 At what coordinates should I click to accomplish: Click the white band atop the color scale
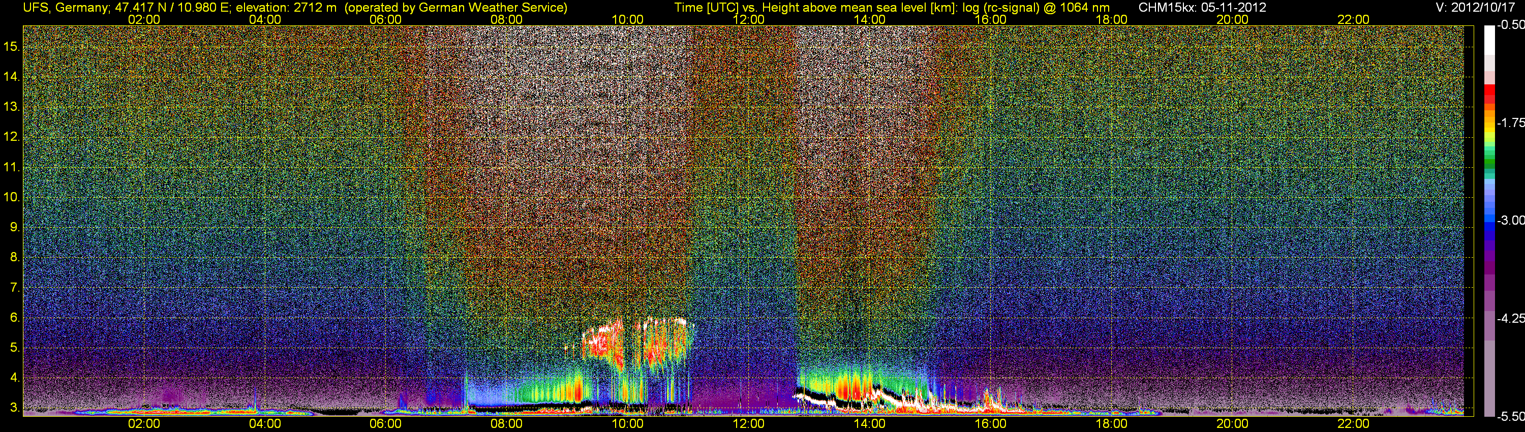[1489, 40]
